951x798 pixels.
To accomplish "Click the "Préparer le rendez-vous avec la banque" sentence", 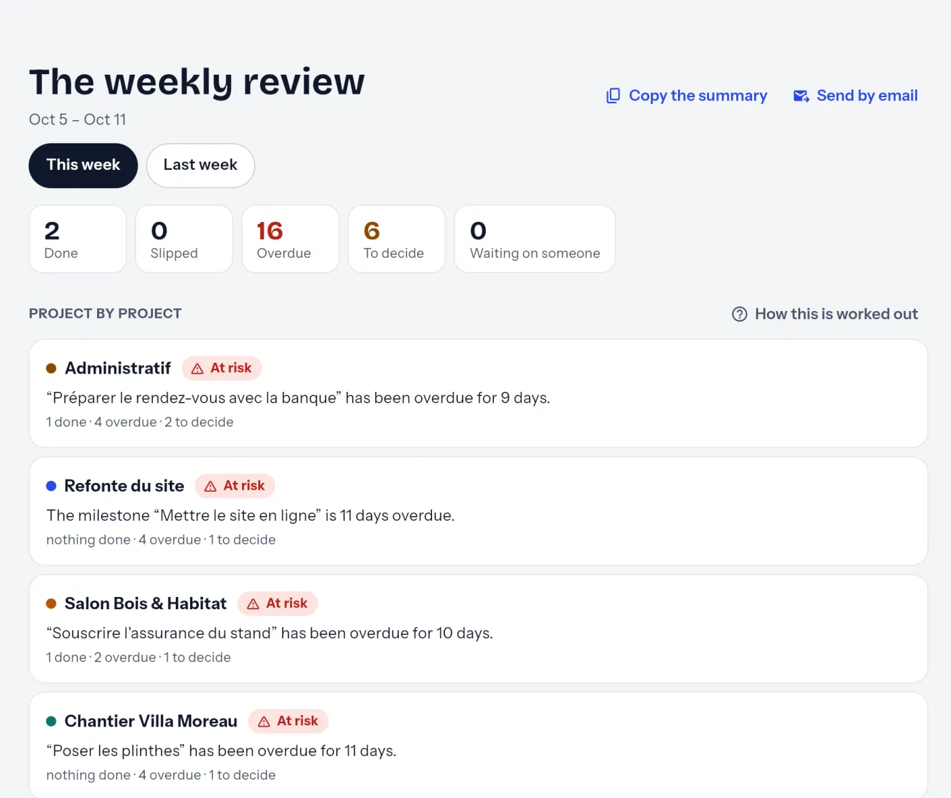I will [x=298, y=398].
